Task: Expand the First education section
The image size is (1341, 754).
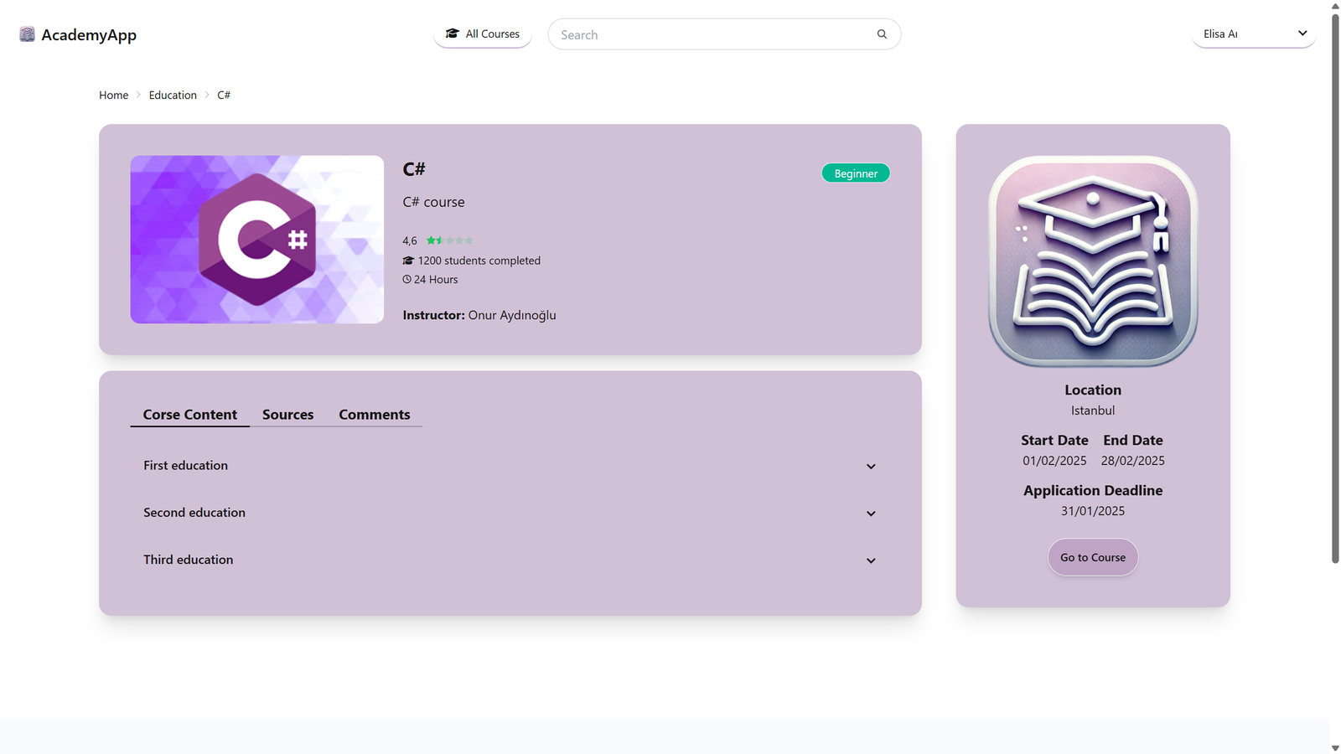Action: click(510, 466)
